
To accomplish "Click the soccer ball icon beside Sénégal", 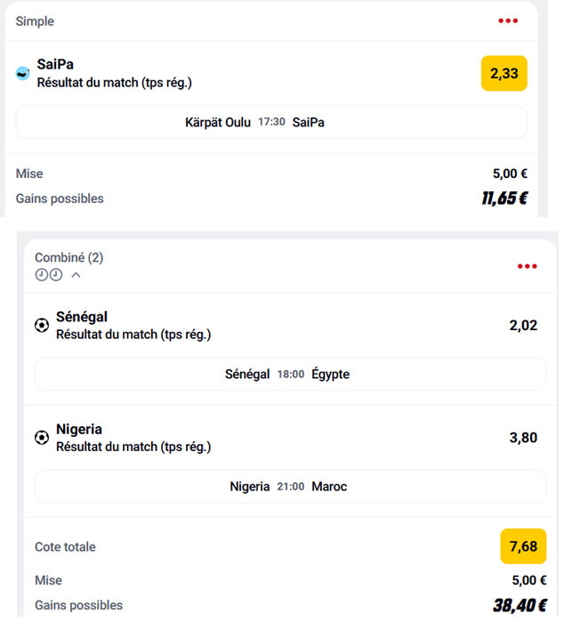I will point(42,325).
